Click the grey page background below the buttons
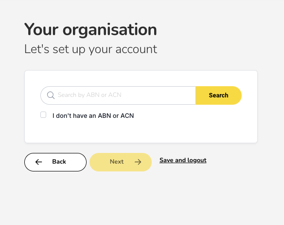The image size is (284, 225). [142, 198]
